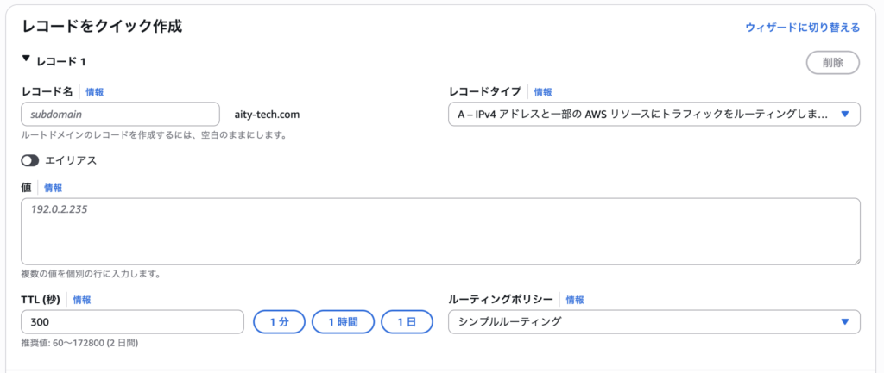Open the ルーティングポリシー dropdown
Screen dimensions: 884x373
(654, 322)
